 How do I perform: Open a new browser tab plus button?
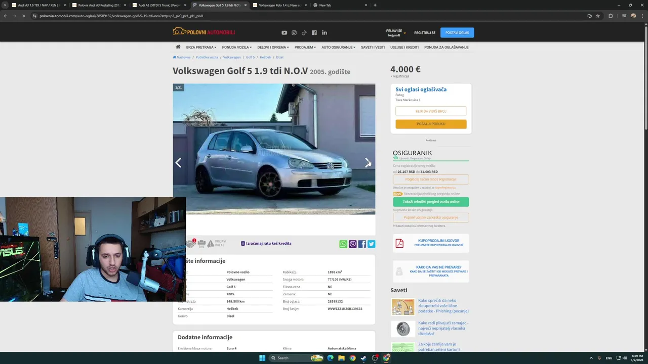point(375,5)
